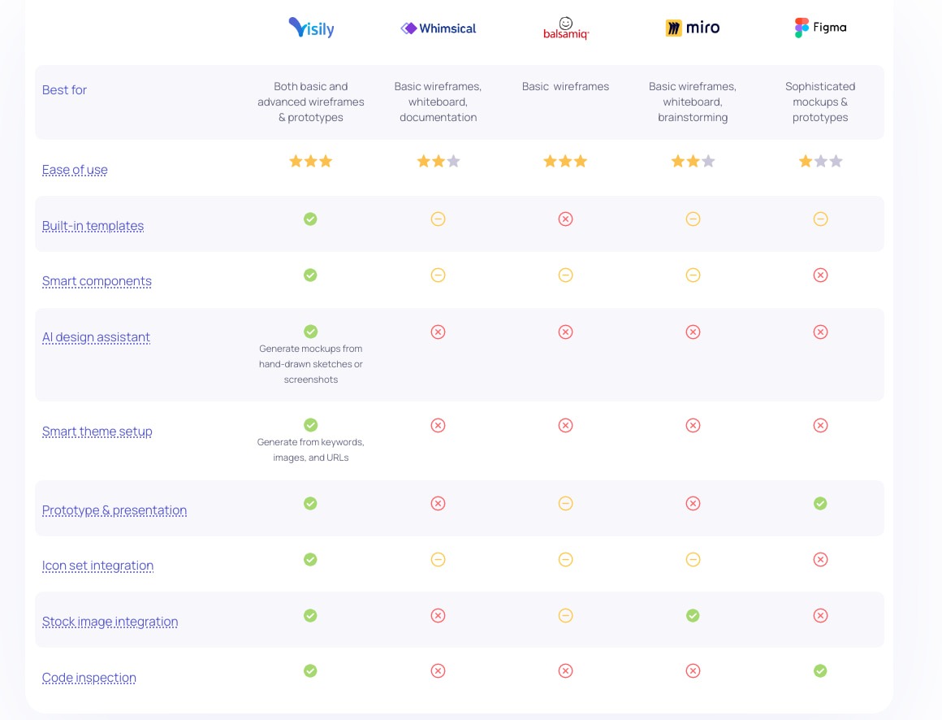
Task: Open the AI design assistant link
Action: 96,337
